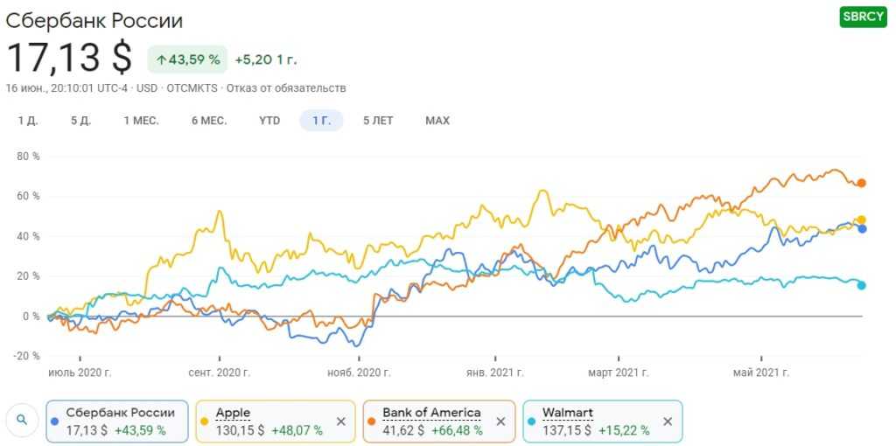Show the 1 МЕС. chart period
Viewport: 896px width, 446px height.
[141, 121]
